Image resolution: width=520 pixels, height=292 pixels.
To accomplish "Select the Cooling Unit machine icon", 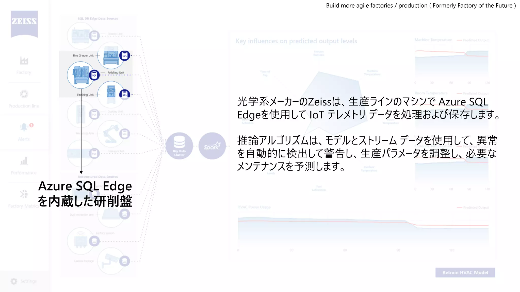I will pyautogui.click(x=81, y=114).
